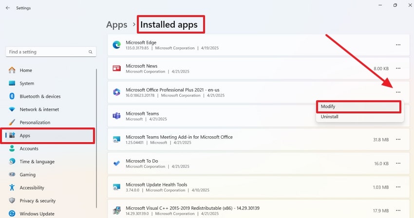414x218 pixels.
Task: Click the Accounts person icon
Action: pos(12,148)
